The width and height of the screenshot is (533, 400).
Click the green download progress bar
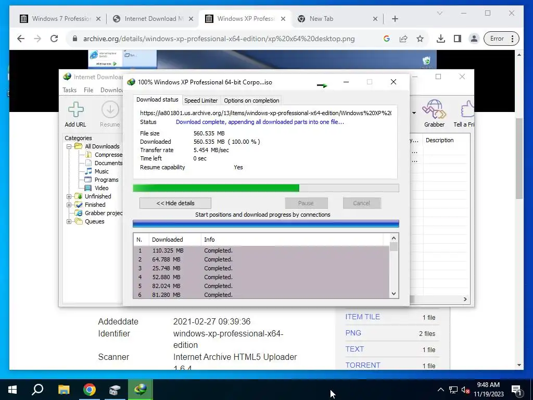[266, 188]
